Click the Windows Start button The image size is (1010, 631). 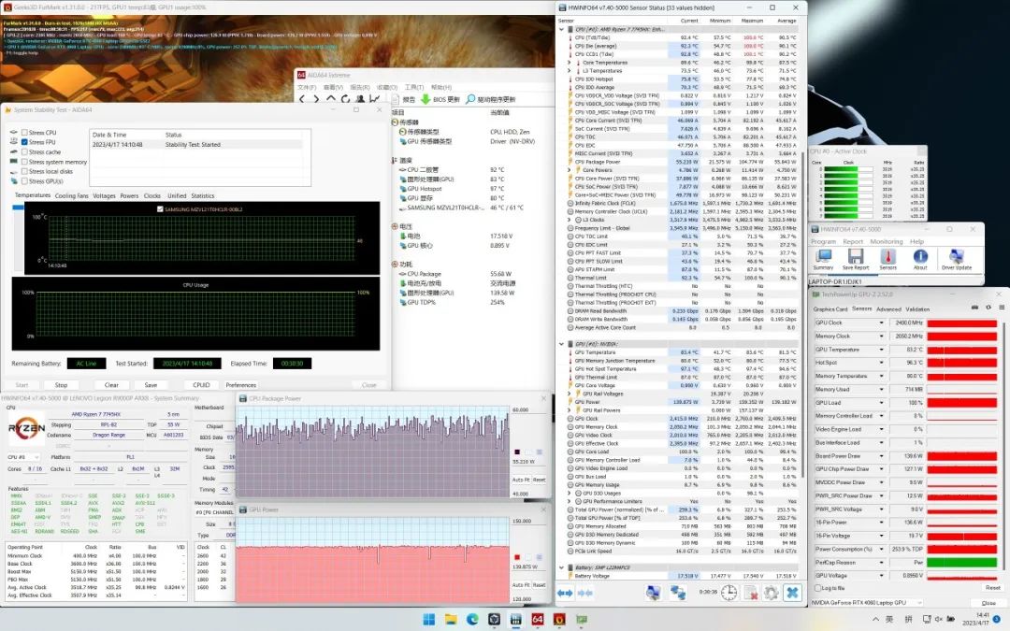[x=429, y=619]
